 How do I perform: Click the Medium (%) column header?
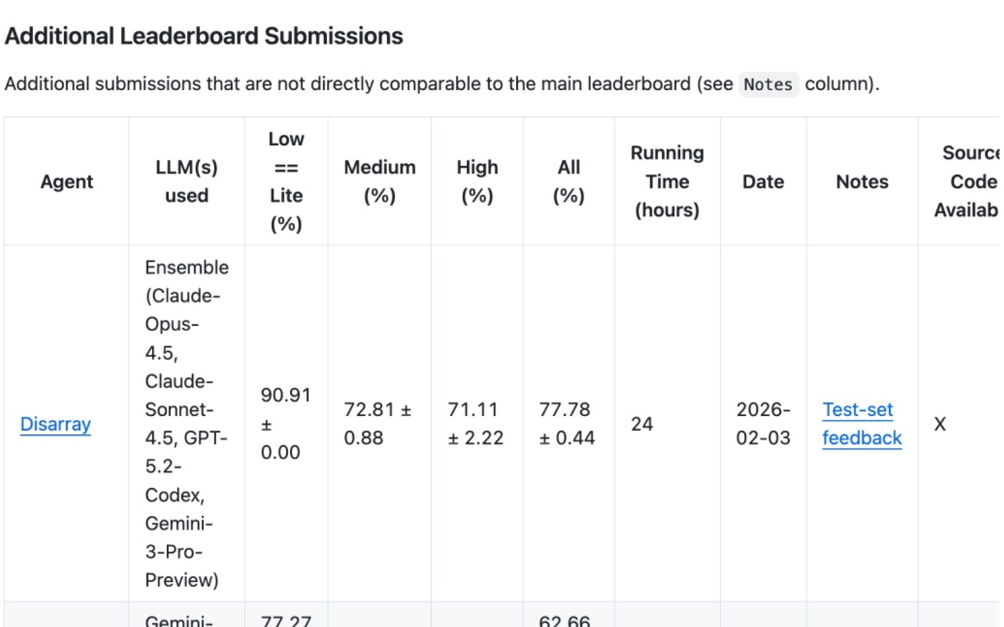click(x=379, y=182)
